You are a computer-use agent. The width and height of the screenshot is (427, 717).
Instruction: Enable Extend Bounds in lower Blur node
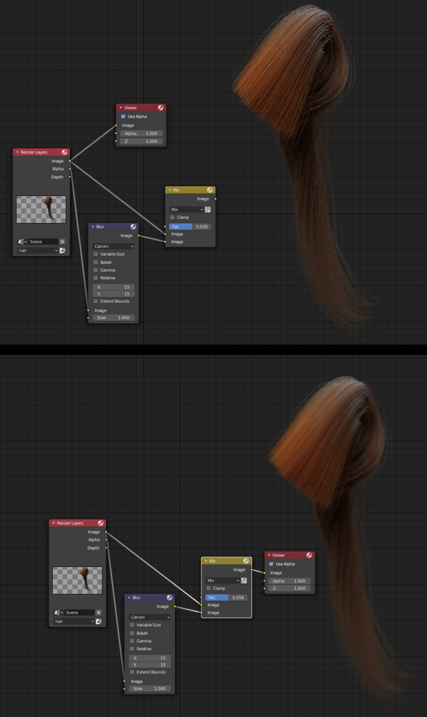(x=132, y=672)
